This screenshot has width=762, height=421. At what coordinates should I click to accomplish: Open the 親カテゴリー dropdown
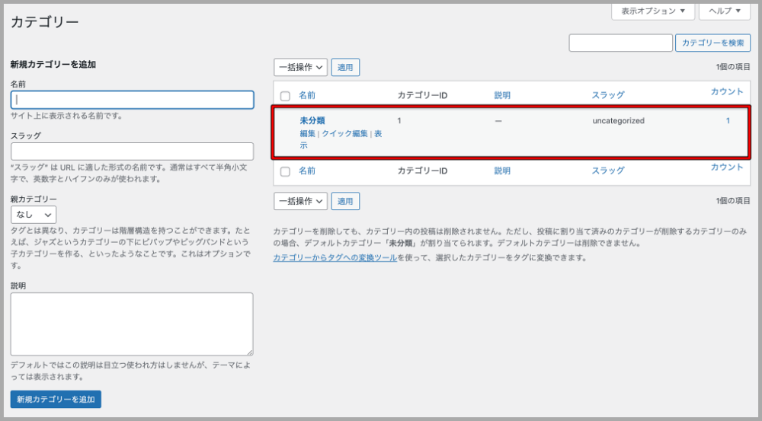pos(34,215)
